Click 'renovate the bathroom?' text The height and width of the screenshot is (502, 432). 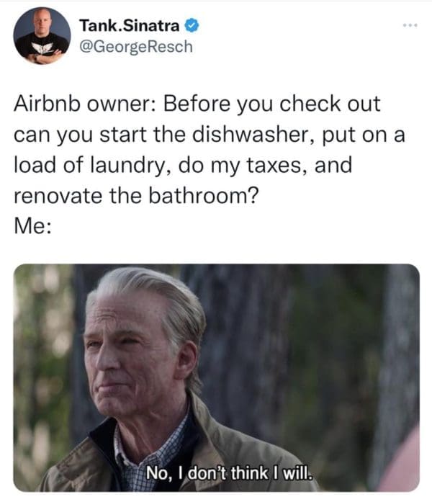[x=136, y=196]
